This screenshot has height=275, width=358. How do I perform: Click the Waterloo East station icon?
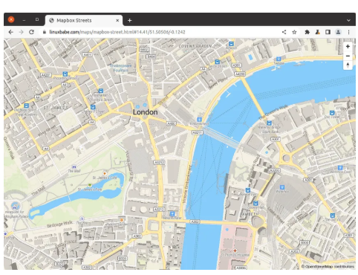(340, 168)
